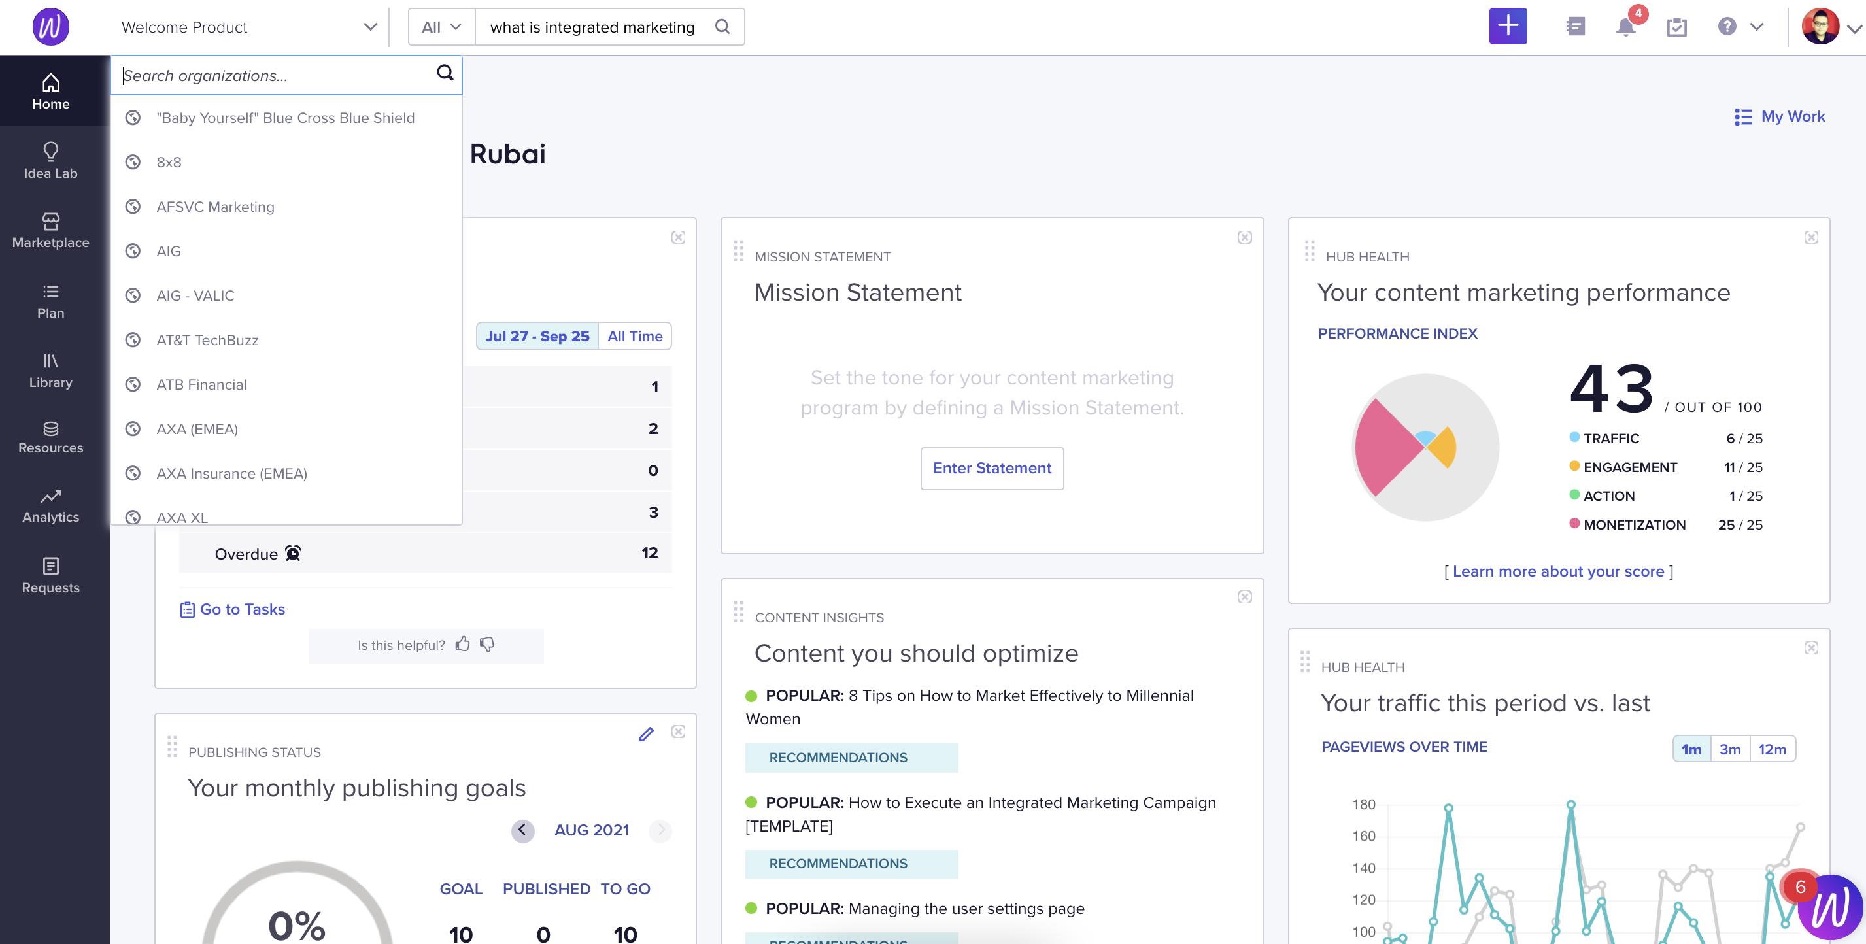Open Recommendations for Millennial Women article
Viewport: 1866px width, 944px height.
[x=851, y=757]
